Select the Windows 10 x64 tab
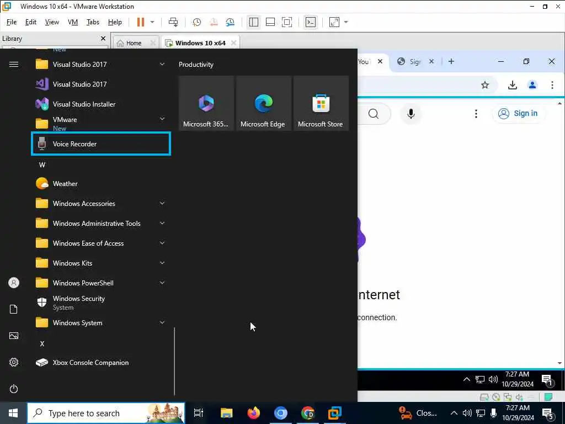The image size is (565, 424). click(200, 43)
